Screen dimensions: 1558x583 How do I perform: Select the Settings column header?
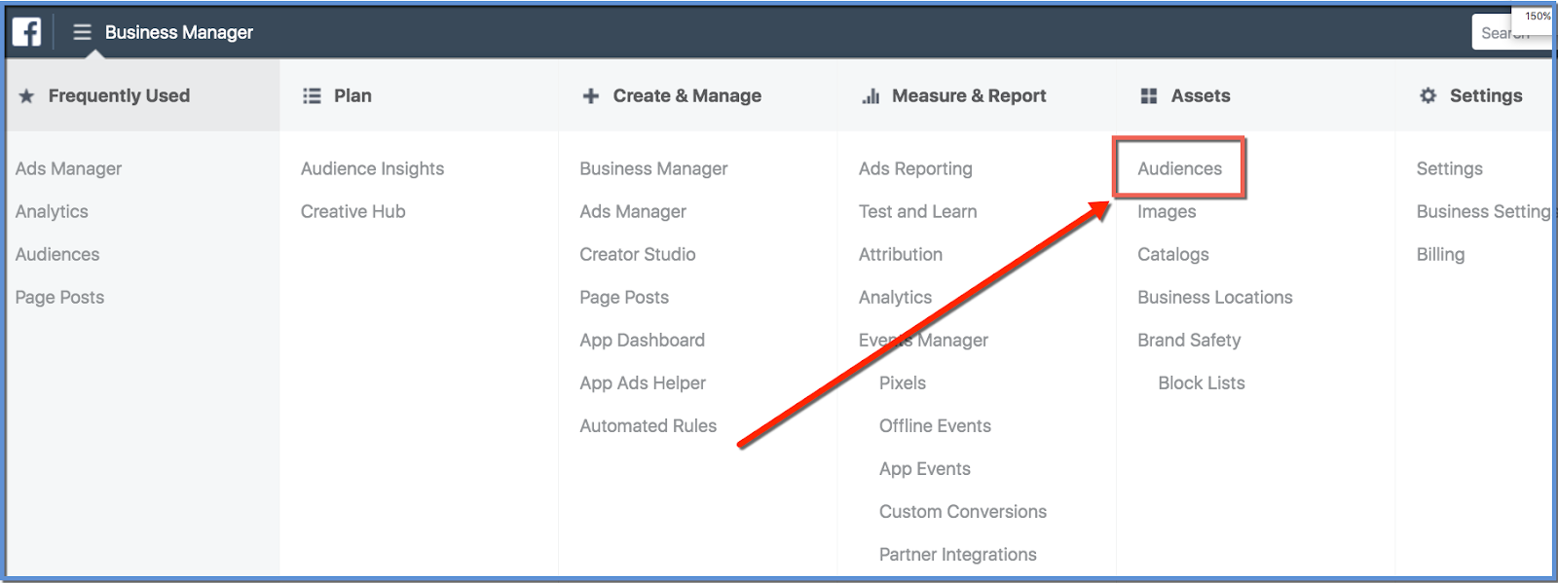[1486, 95]
